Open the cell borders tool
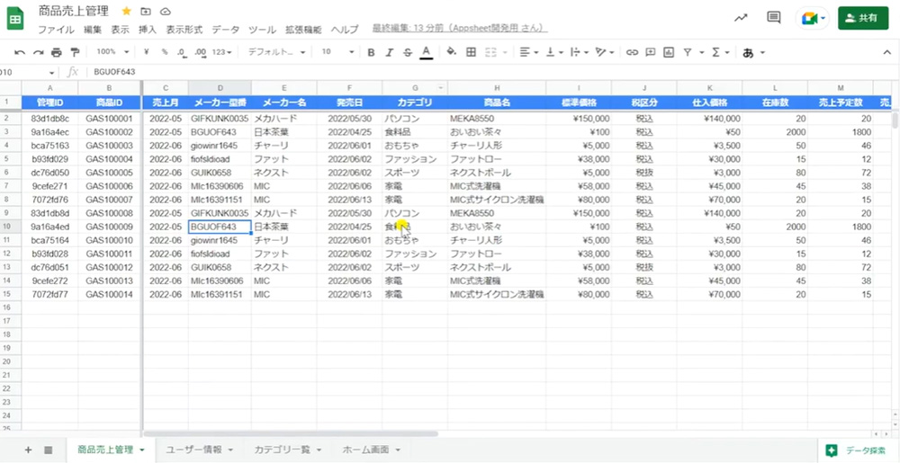 [471, 52]
